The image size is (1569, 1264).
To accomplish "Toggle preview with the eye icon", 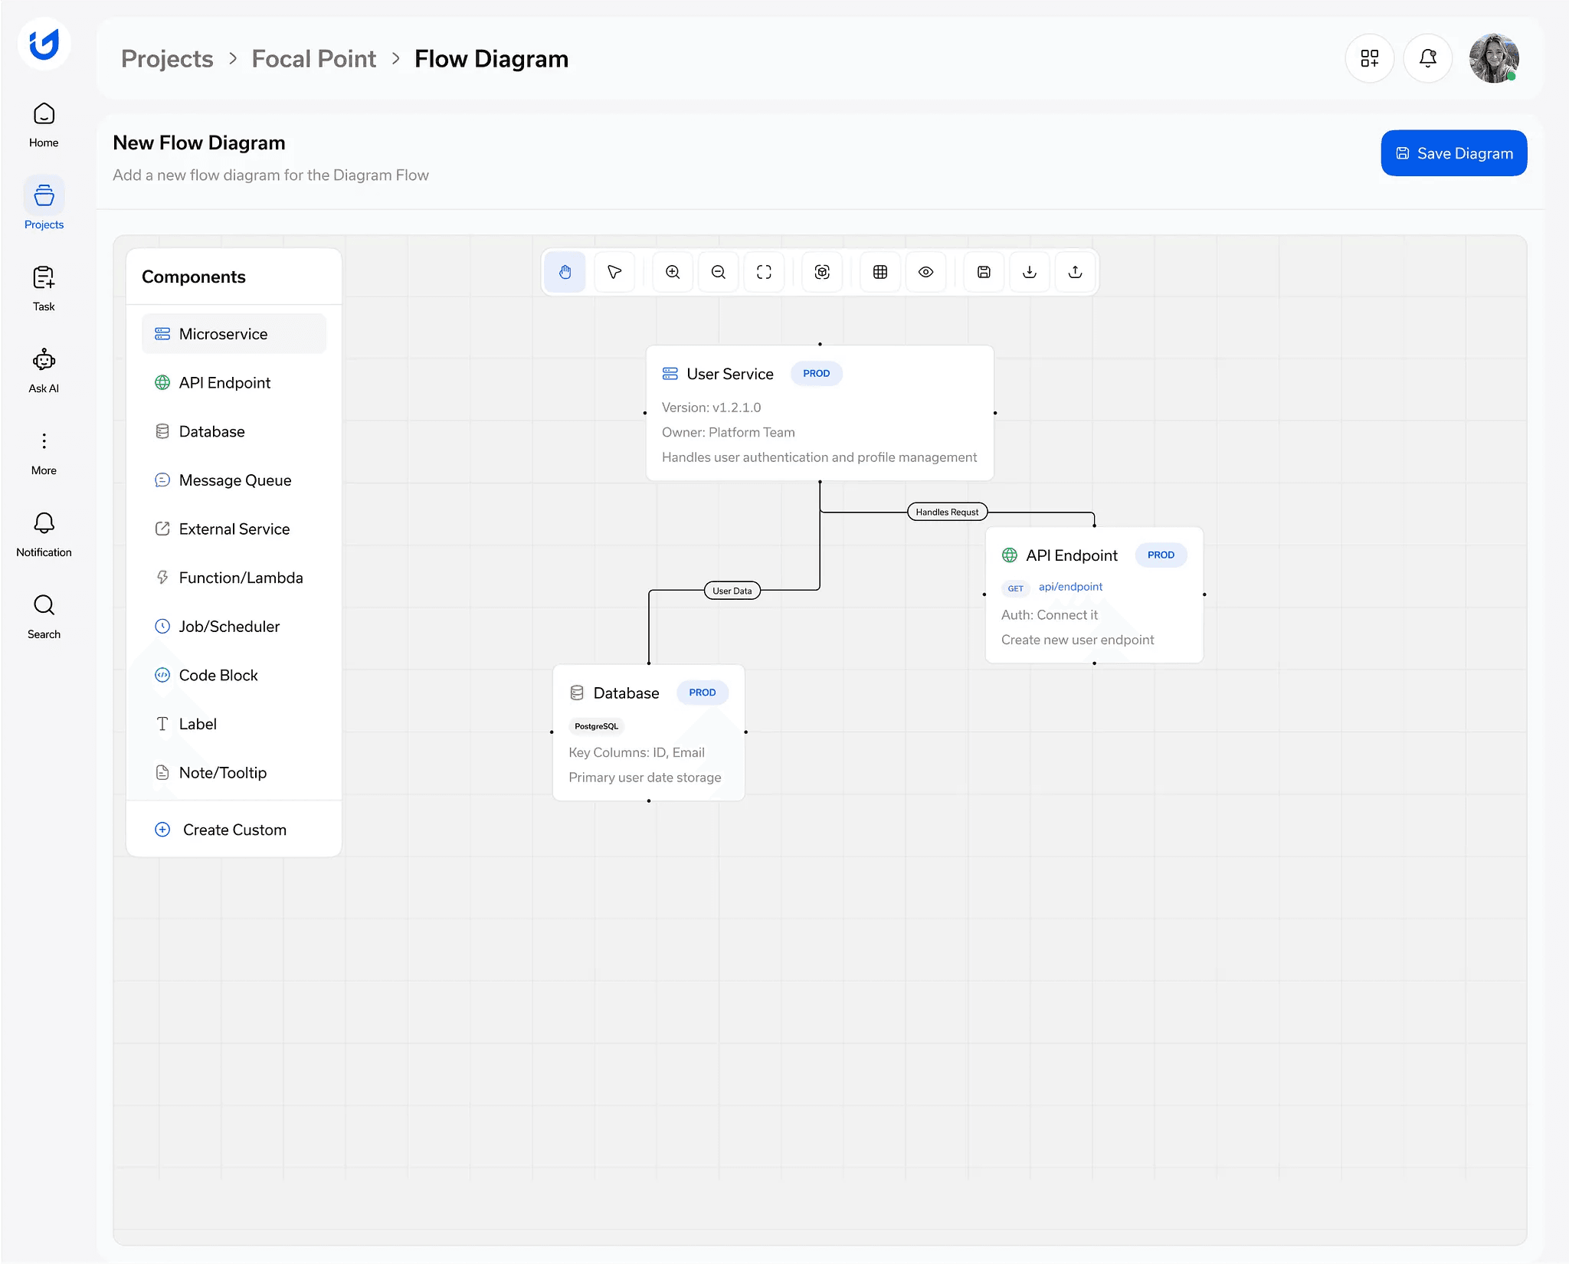I will click(926, 272).
